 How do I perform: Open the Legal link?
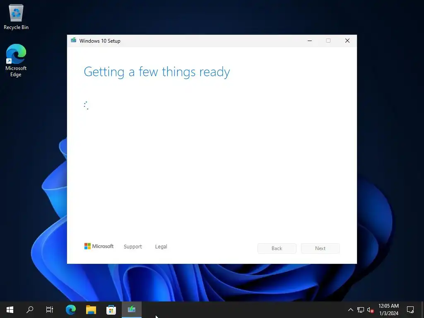161,247
